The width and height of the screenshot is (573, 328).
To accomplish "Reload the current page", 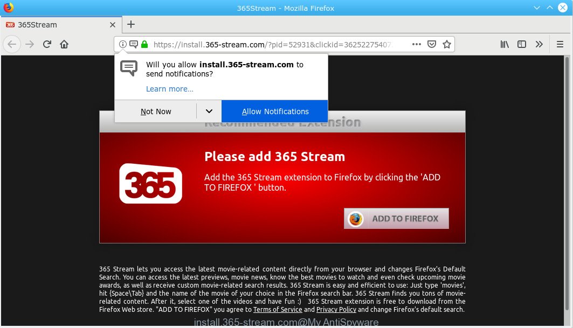I will click(47, 44).
